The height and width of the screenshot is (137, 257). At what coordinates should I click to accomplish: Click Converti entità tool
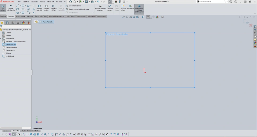pos(46,8)
